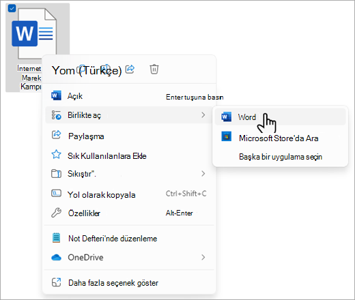
Task: Open Özellikler properties entry
Action: coord(129,213)
